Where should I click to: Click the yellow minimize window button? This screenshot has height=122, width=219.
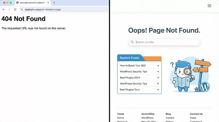[7, 3]
